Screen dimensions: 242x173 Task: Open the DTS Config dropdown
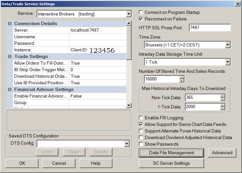click(x=127, y=144)
